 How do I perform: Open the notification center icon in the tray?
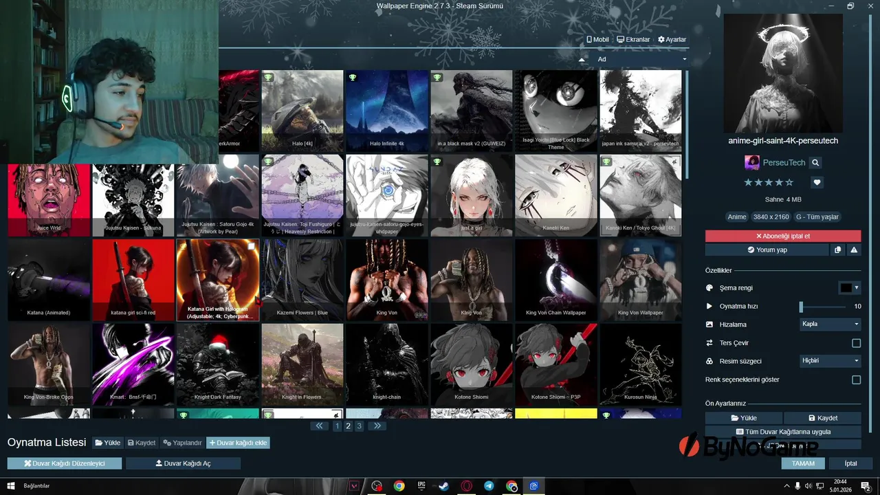(x=865, y=486)
